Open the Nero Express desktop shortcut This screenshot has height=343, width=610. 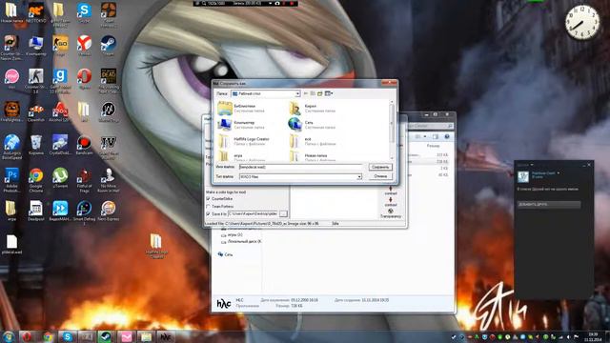click(109, 212)
